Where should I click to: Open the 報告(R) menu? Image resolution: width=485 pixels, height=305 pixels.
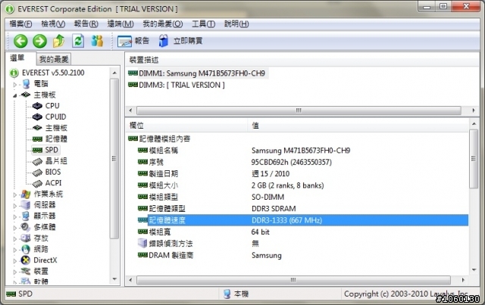[x=86, y=23]
